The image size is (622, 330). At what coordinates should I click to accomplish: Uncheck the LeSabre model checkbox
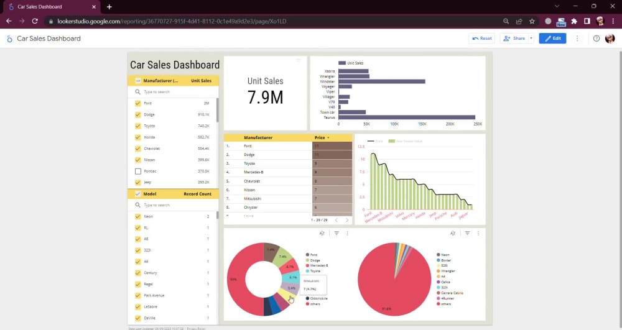point(137,306)
